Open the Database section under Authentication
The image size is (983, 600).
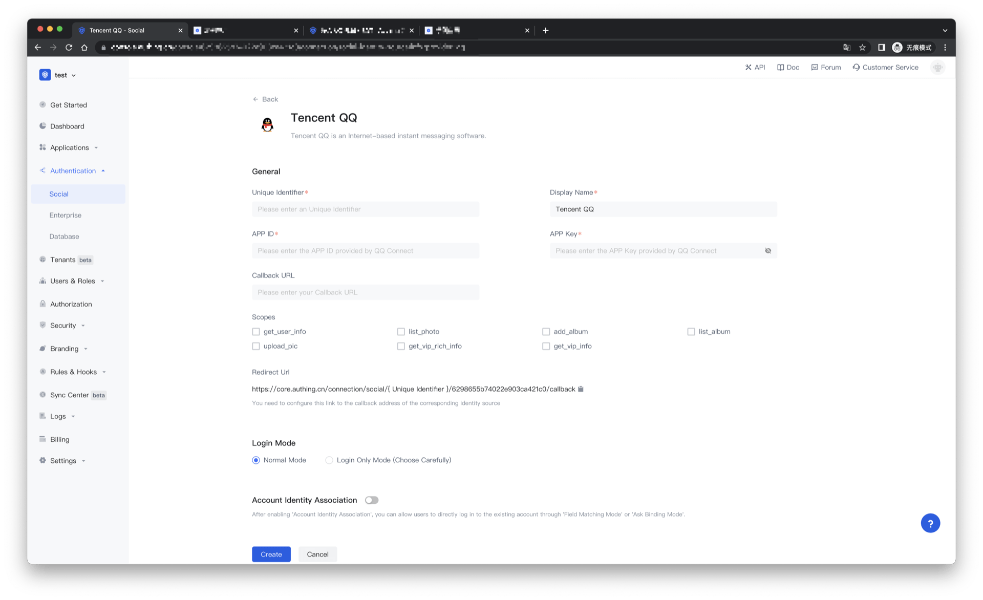(x=64, y=236)
